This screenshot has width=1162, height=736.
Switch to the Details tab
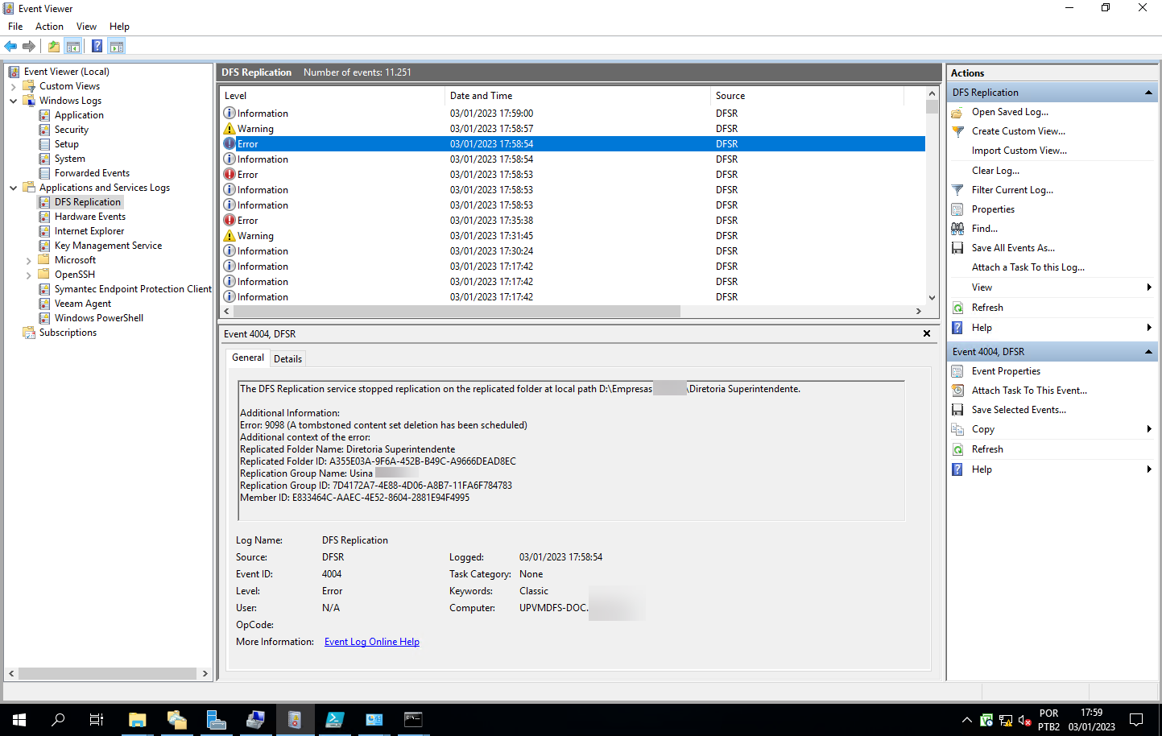click(x=287, y=358)
